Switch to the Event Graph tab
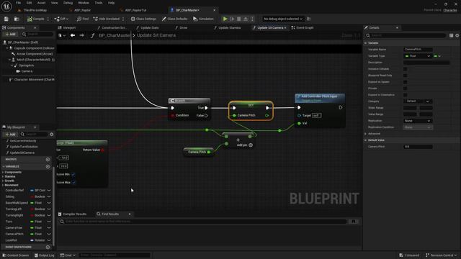Image resolution: width=461 pixels, height=259 pixels. coord(303,27)
